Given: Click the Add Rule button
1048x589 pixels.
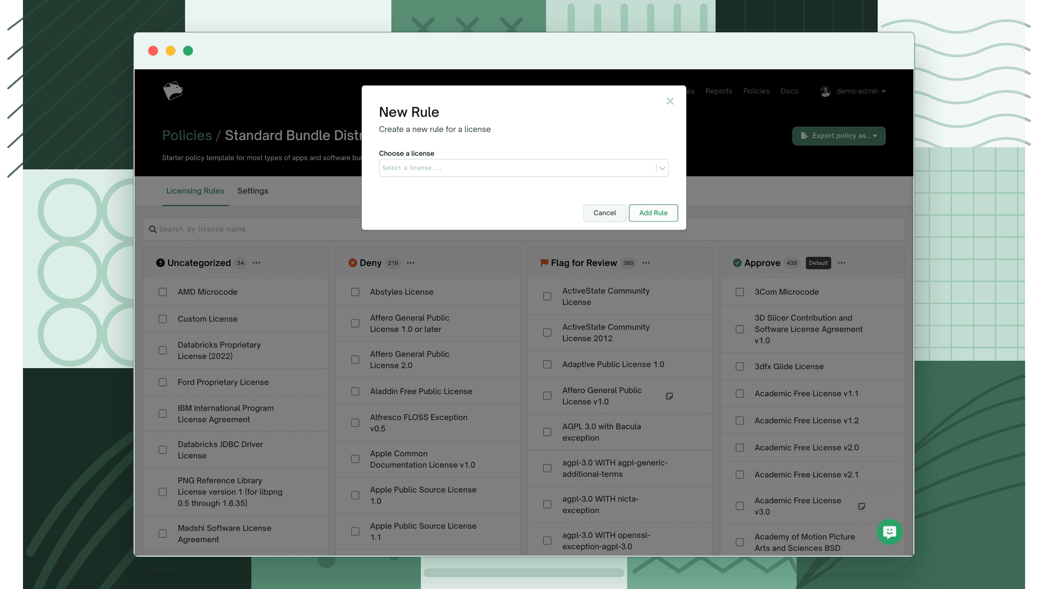Looking at the screenshot, I should 653,213.
